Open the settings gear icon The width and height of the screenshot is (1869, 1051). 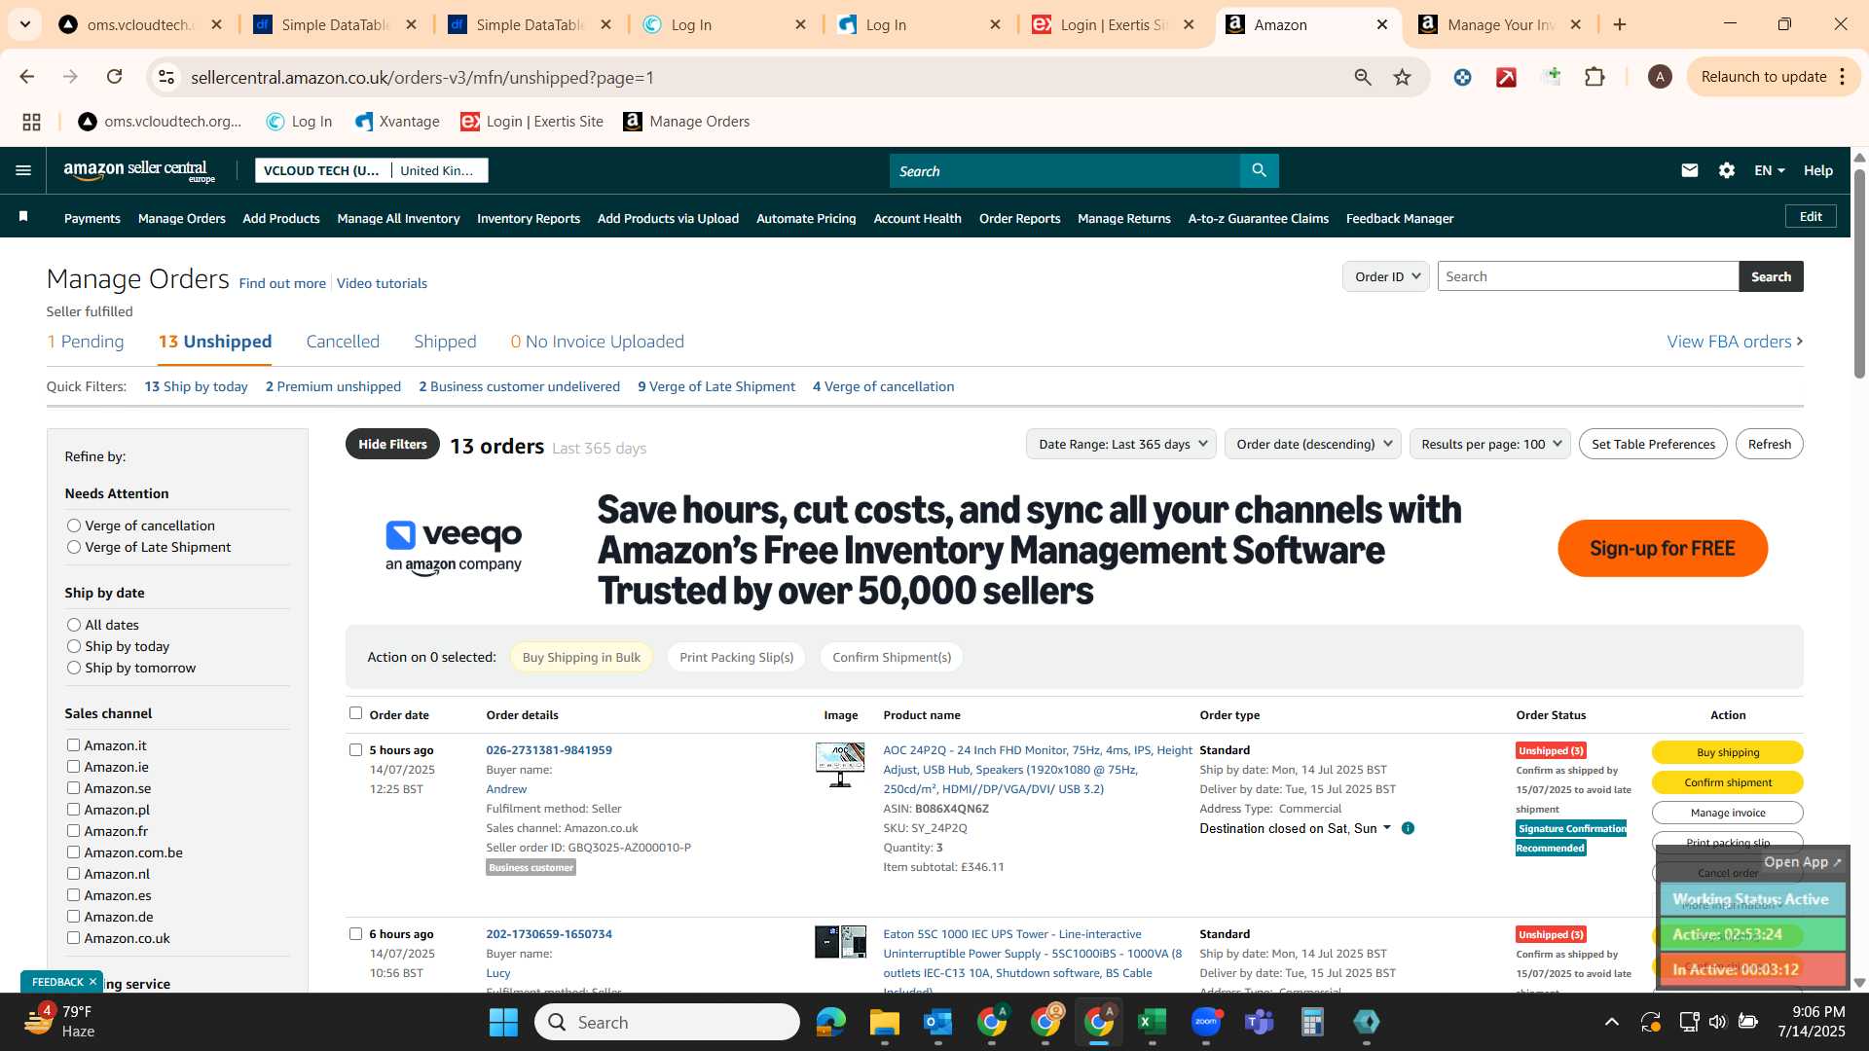coord(1726,170)
